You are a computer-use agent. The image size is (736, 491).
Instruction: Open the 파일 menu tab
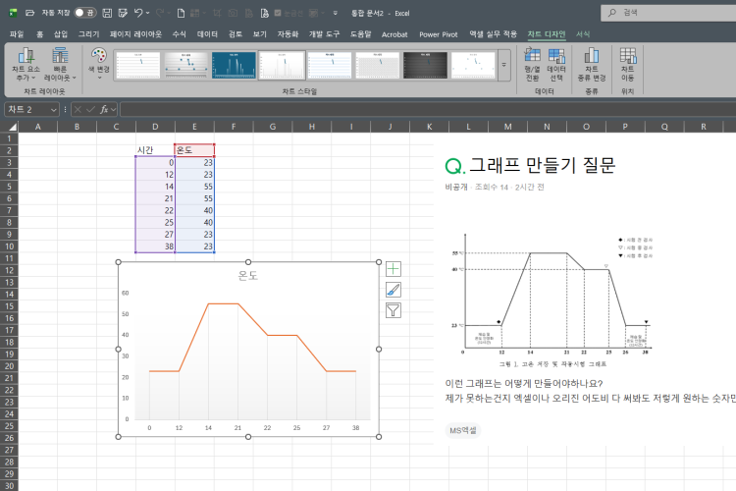pos(17,34)
